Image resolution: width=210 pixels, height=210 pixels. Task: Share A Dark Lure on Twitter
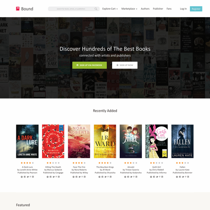(28, 177)
